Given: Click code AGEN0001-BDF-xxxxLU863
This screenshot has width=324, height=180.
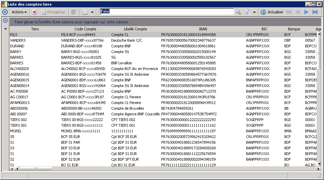Looking at the screenshot, I should point(83,80).
